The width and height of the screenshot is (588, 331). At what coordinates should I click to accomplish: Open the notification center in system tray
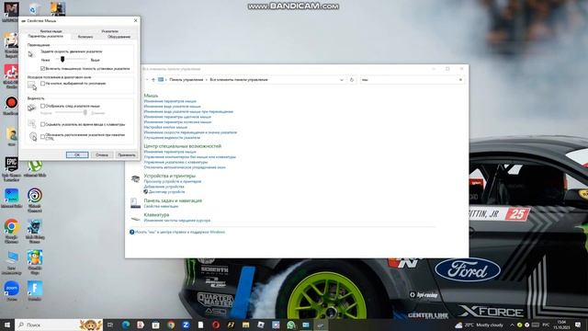click(x=578, y=325)
